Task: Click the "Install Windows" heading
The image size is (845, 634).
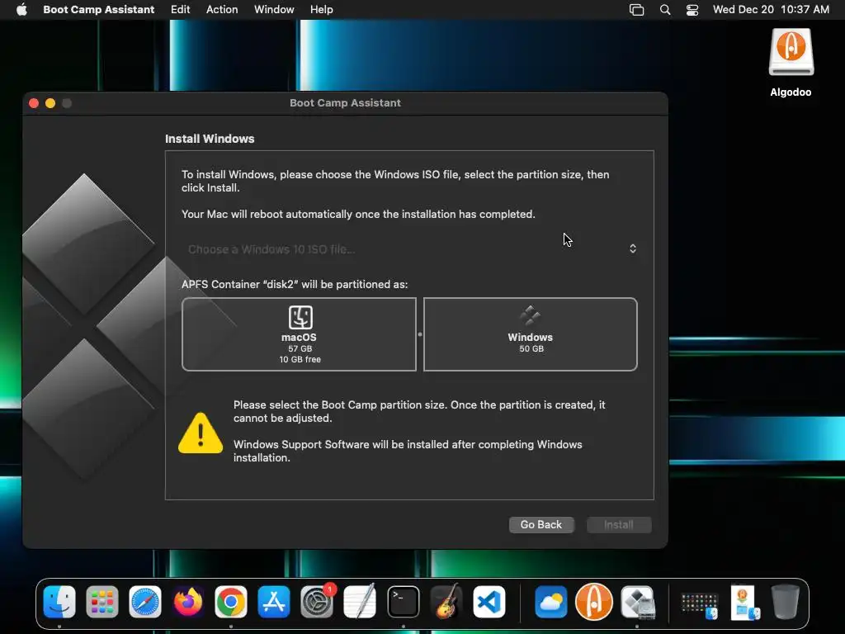Action: pos(210,139)
